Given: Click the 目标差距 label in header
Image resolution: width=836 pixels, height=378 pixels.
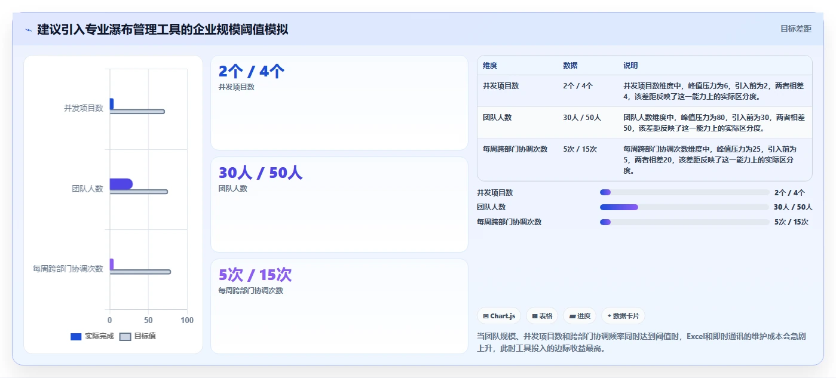Looking at the screenshot, I should 796,29.
